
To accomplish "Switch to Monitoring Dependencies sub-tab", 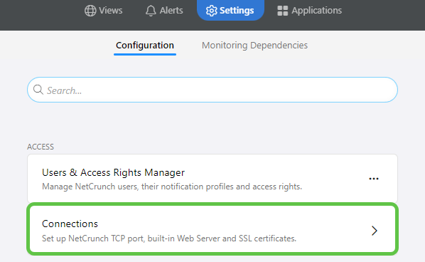I will click(x=254, y=46).
